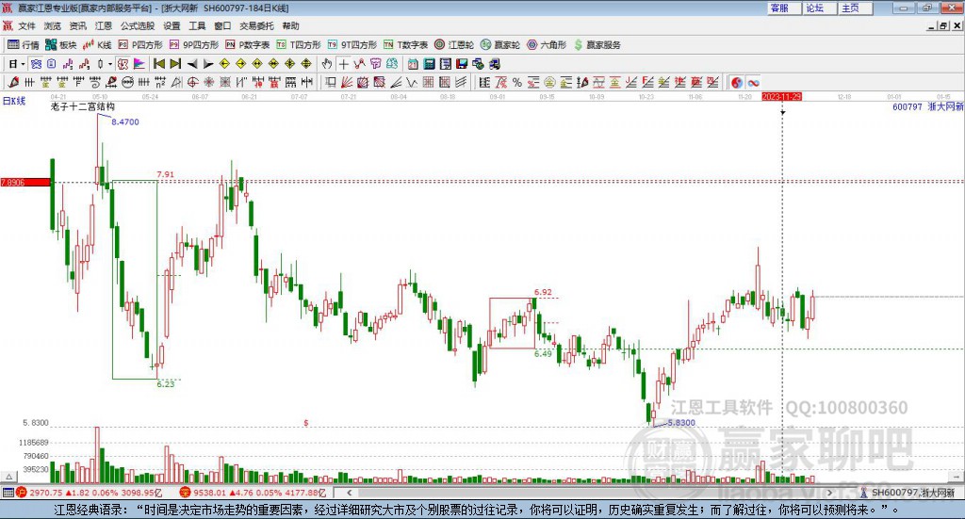Click the up triangle at volume panel left
Screen dimensions: 965x519
(x=8, y=477)
